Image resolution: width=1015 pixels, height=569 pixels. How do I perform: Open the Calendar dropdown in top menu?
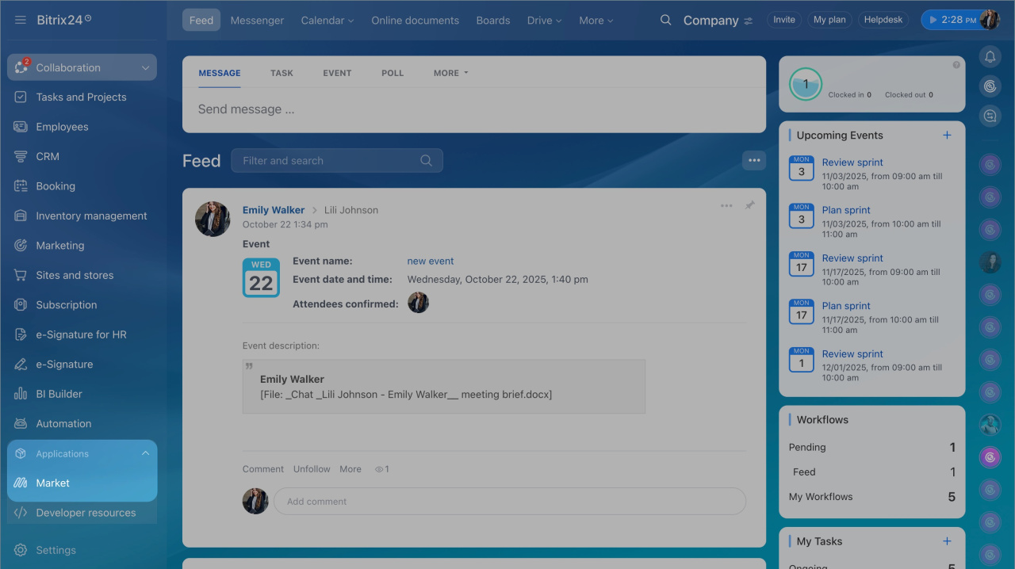click(327, 21)
